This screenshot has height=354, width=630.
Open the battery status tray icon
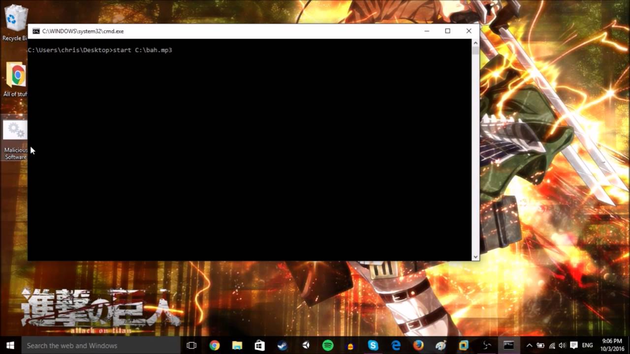[x=540, y=345]
